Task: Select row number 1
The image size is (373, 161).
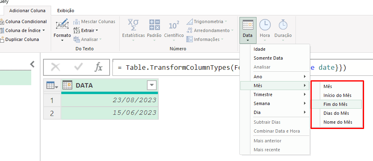Action: pyautogui.click(x=52, y=100)
